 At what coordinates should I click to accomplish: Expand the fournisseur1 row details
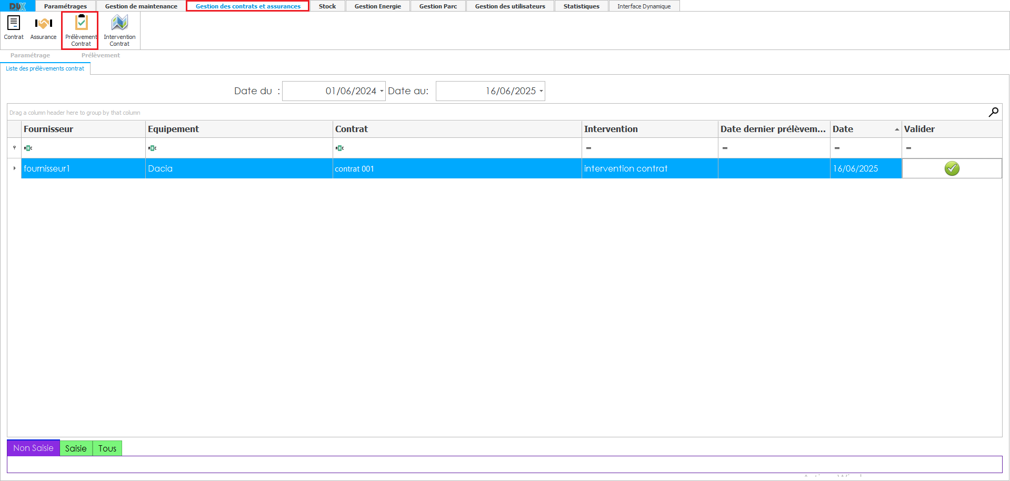pyautogui.click(x=14, y=168)
